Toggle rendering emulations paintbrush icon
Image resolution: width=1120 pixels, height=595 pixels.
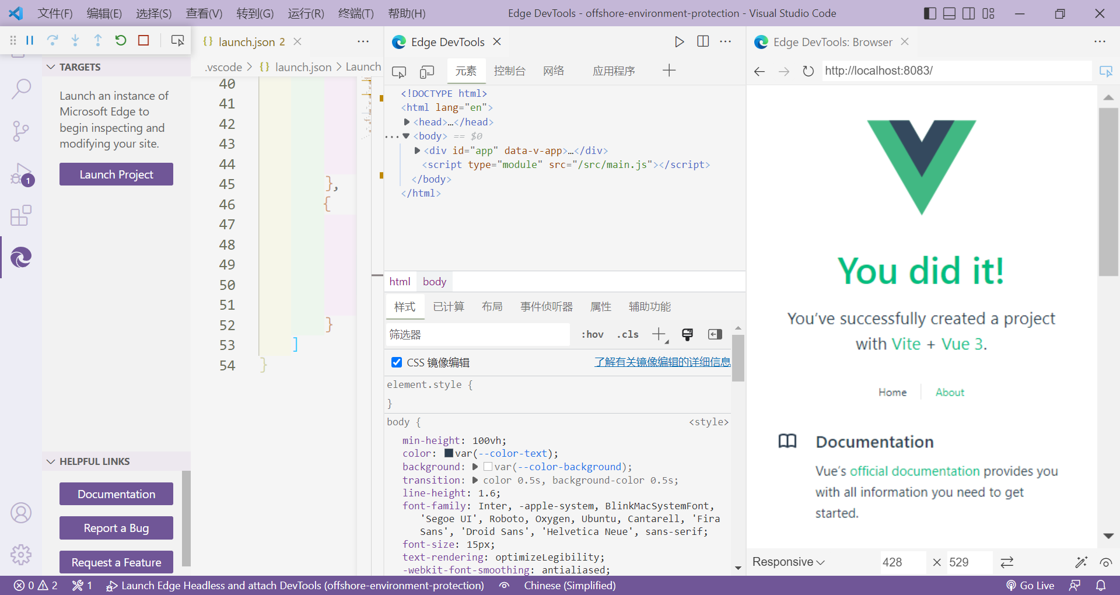tap(687, 334)
